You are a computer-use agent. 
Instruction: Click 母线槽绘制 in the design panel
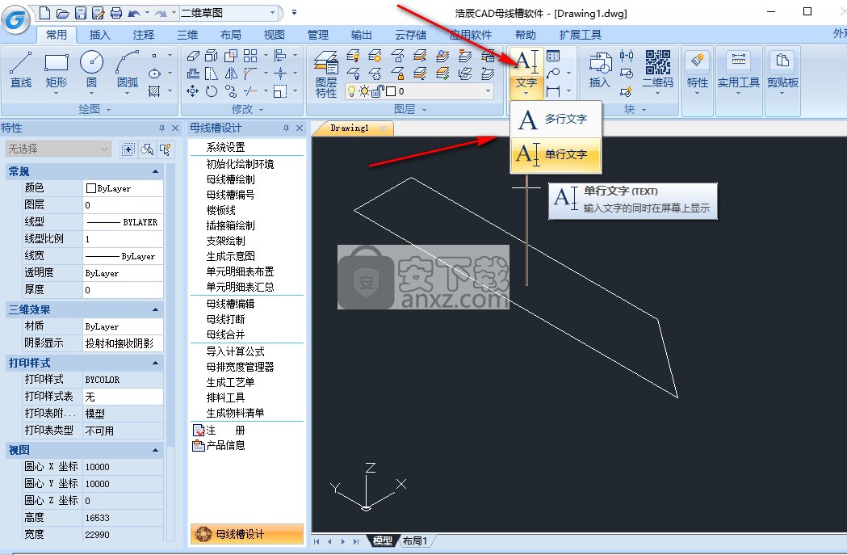[x=231, y=179]
